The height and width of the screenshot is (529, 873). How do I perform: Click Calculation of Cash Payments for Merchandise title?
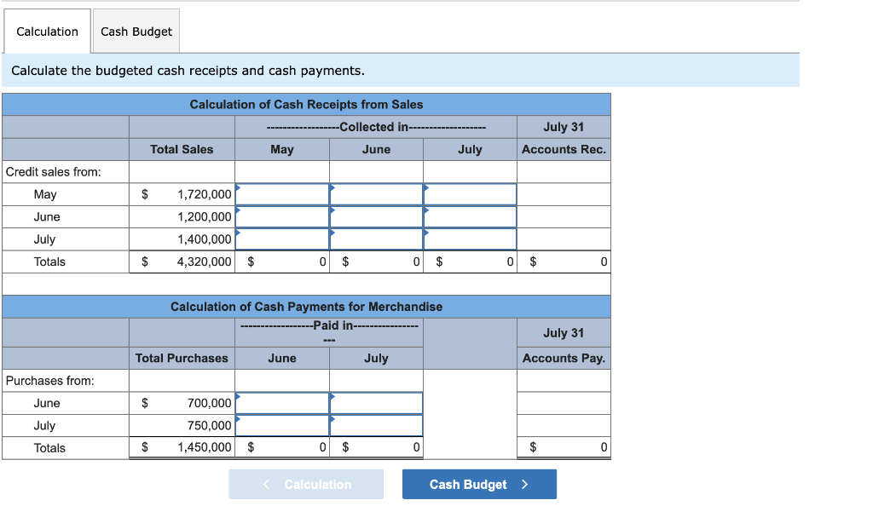[x=306, y=307]
